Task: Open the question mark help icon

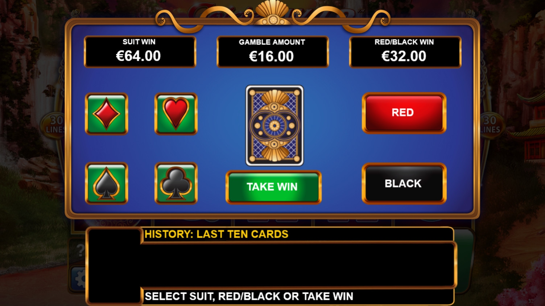Action: [x=80, y=250]
